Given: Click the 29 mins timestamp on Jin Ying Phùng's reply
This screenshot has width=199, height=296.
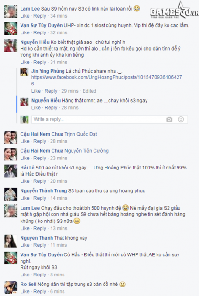Looking at the screenshot, I should coord(70,91).
